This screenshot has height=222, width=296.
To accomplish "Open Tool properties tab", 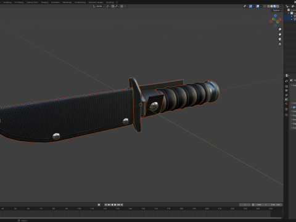I will (x=286, y=81).
